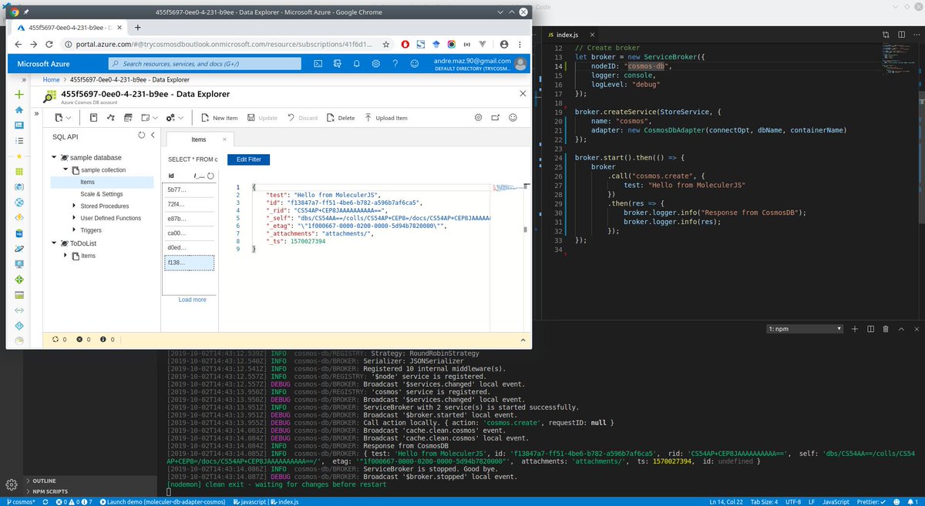Create new terminal with plus icon
Screen dimensions: 925x506
856,329
